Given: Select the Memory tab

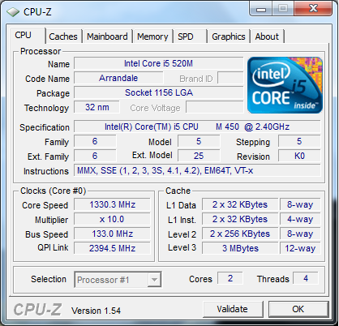Looking at the screenshot, I should tap(152, 36).
